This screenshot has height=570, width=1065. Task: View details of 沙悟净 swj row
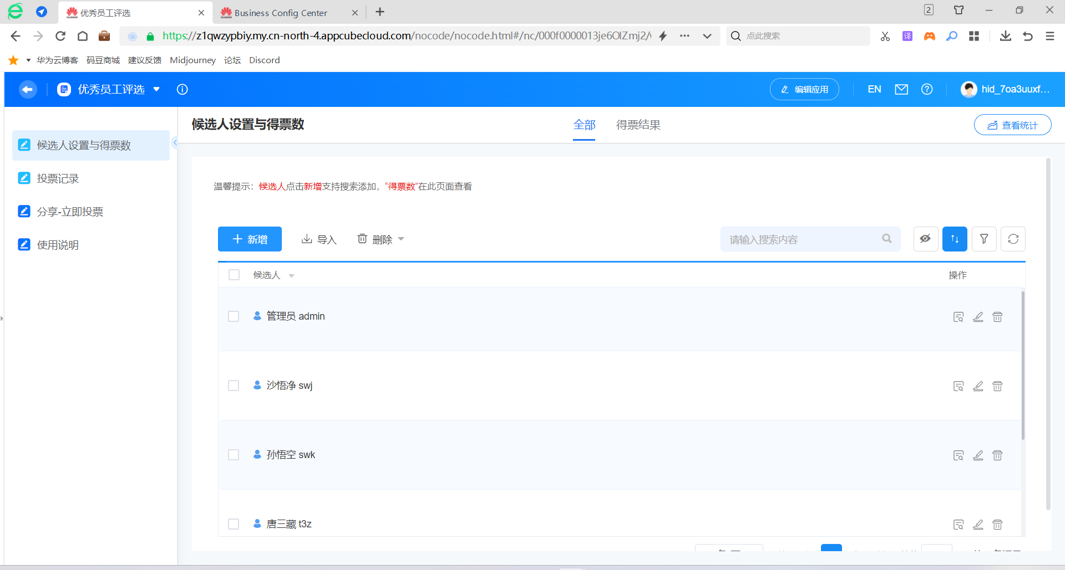[958, 386]
